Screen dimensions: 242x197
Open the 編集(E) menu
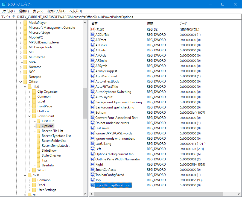tap(24, 11)
